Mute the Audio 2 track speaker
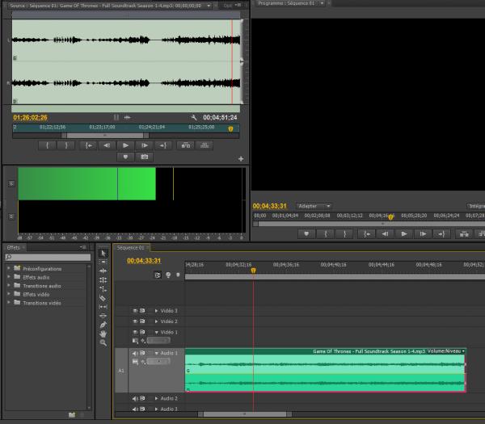 [x=135, y=399]
